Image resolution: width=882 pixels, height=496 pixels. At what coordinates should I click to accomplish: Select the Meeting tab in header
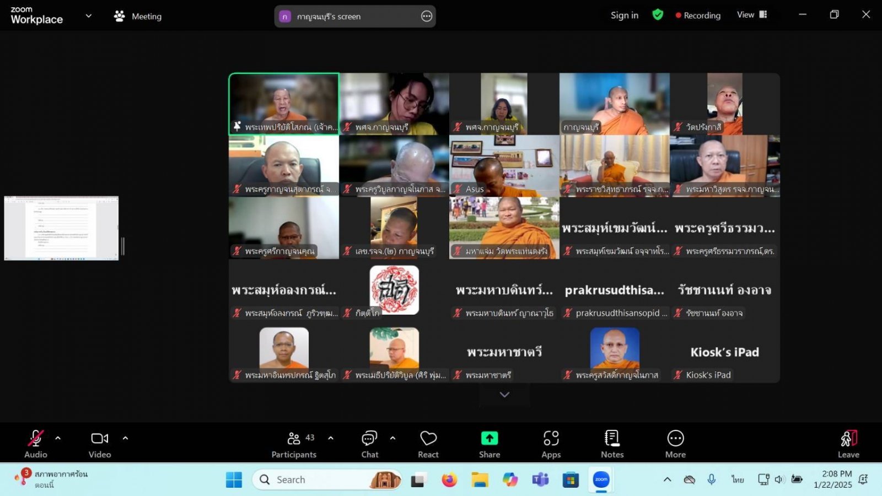(138, 16)
